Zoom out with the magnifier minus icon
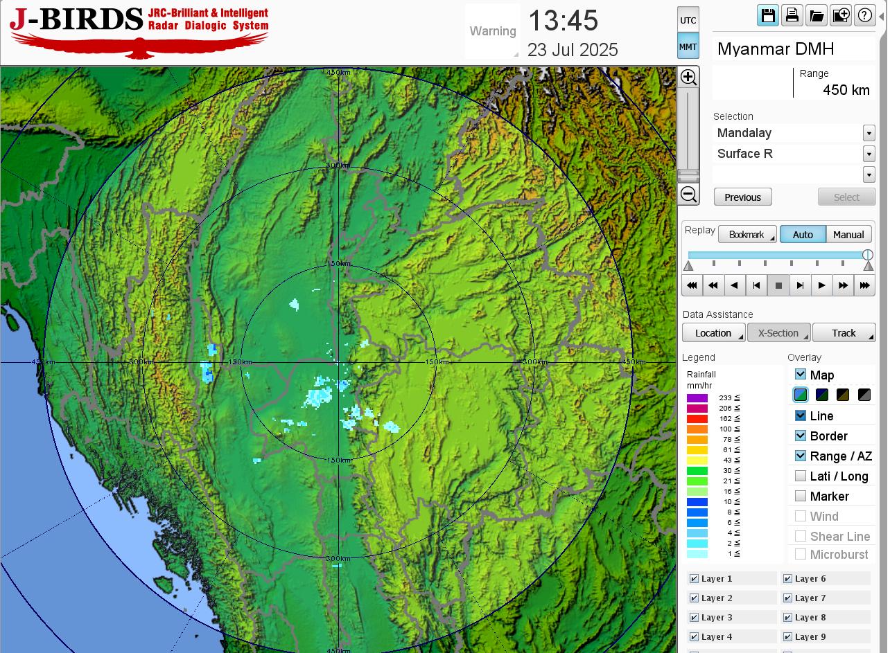Image resolution: width=890 pixels, height=653 pixels. click(688, 195)
